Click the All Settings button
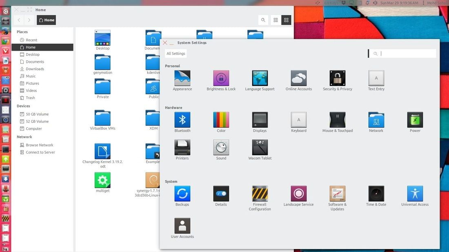Screen dimensions: 449x252 pyautogui.click(x=176, y=53)
